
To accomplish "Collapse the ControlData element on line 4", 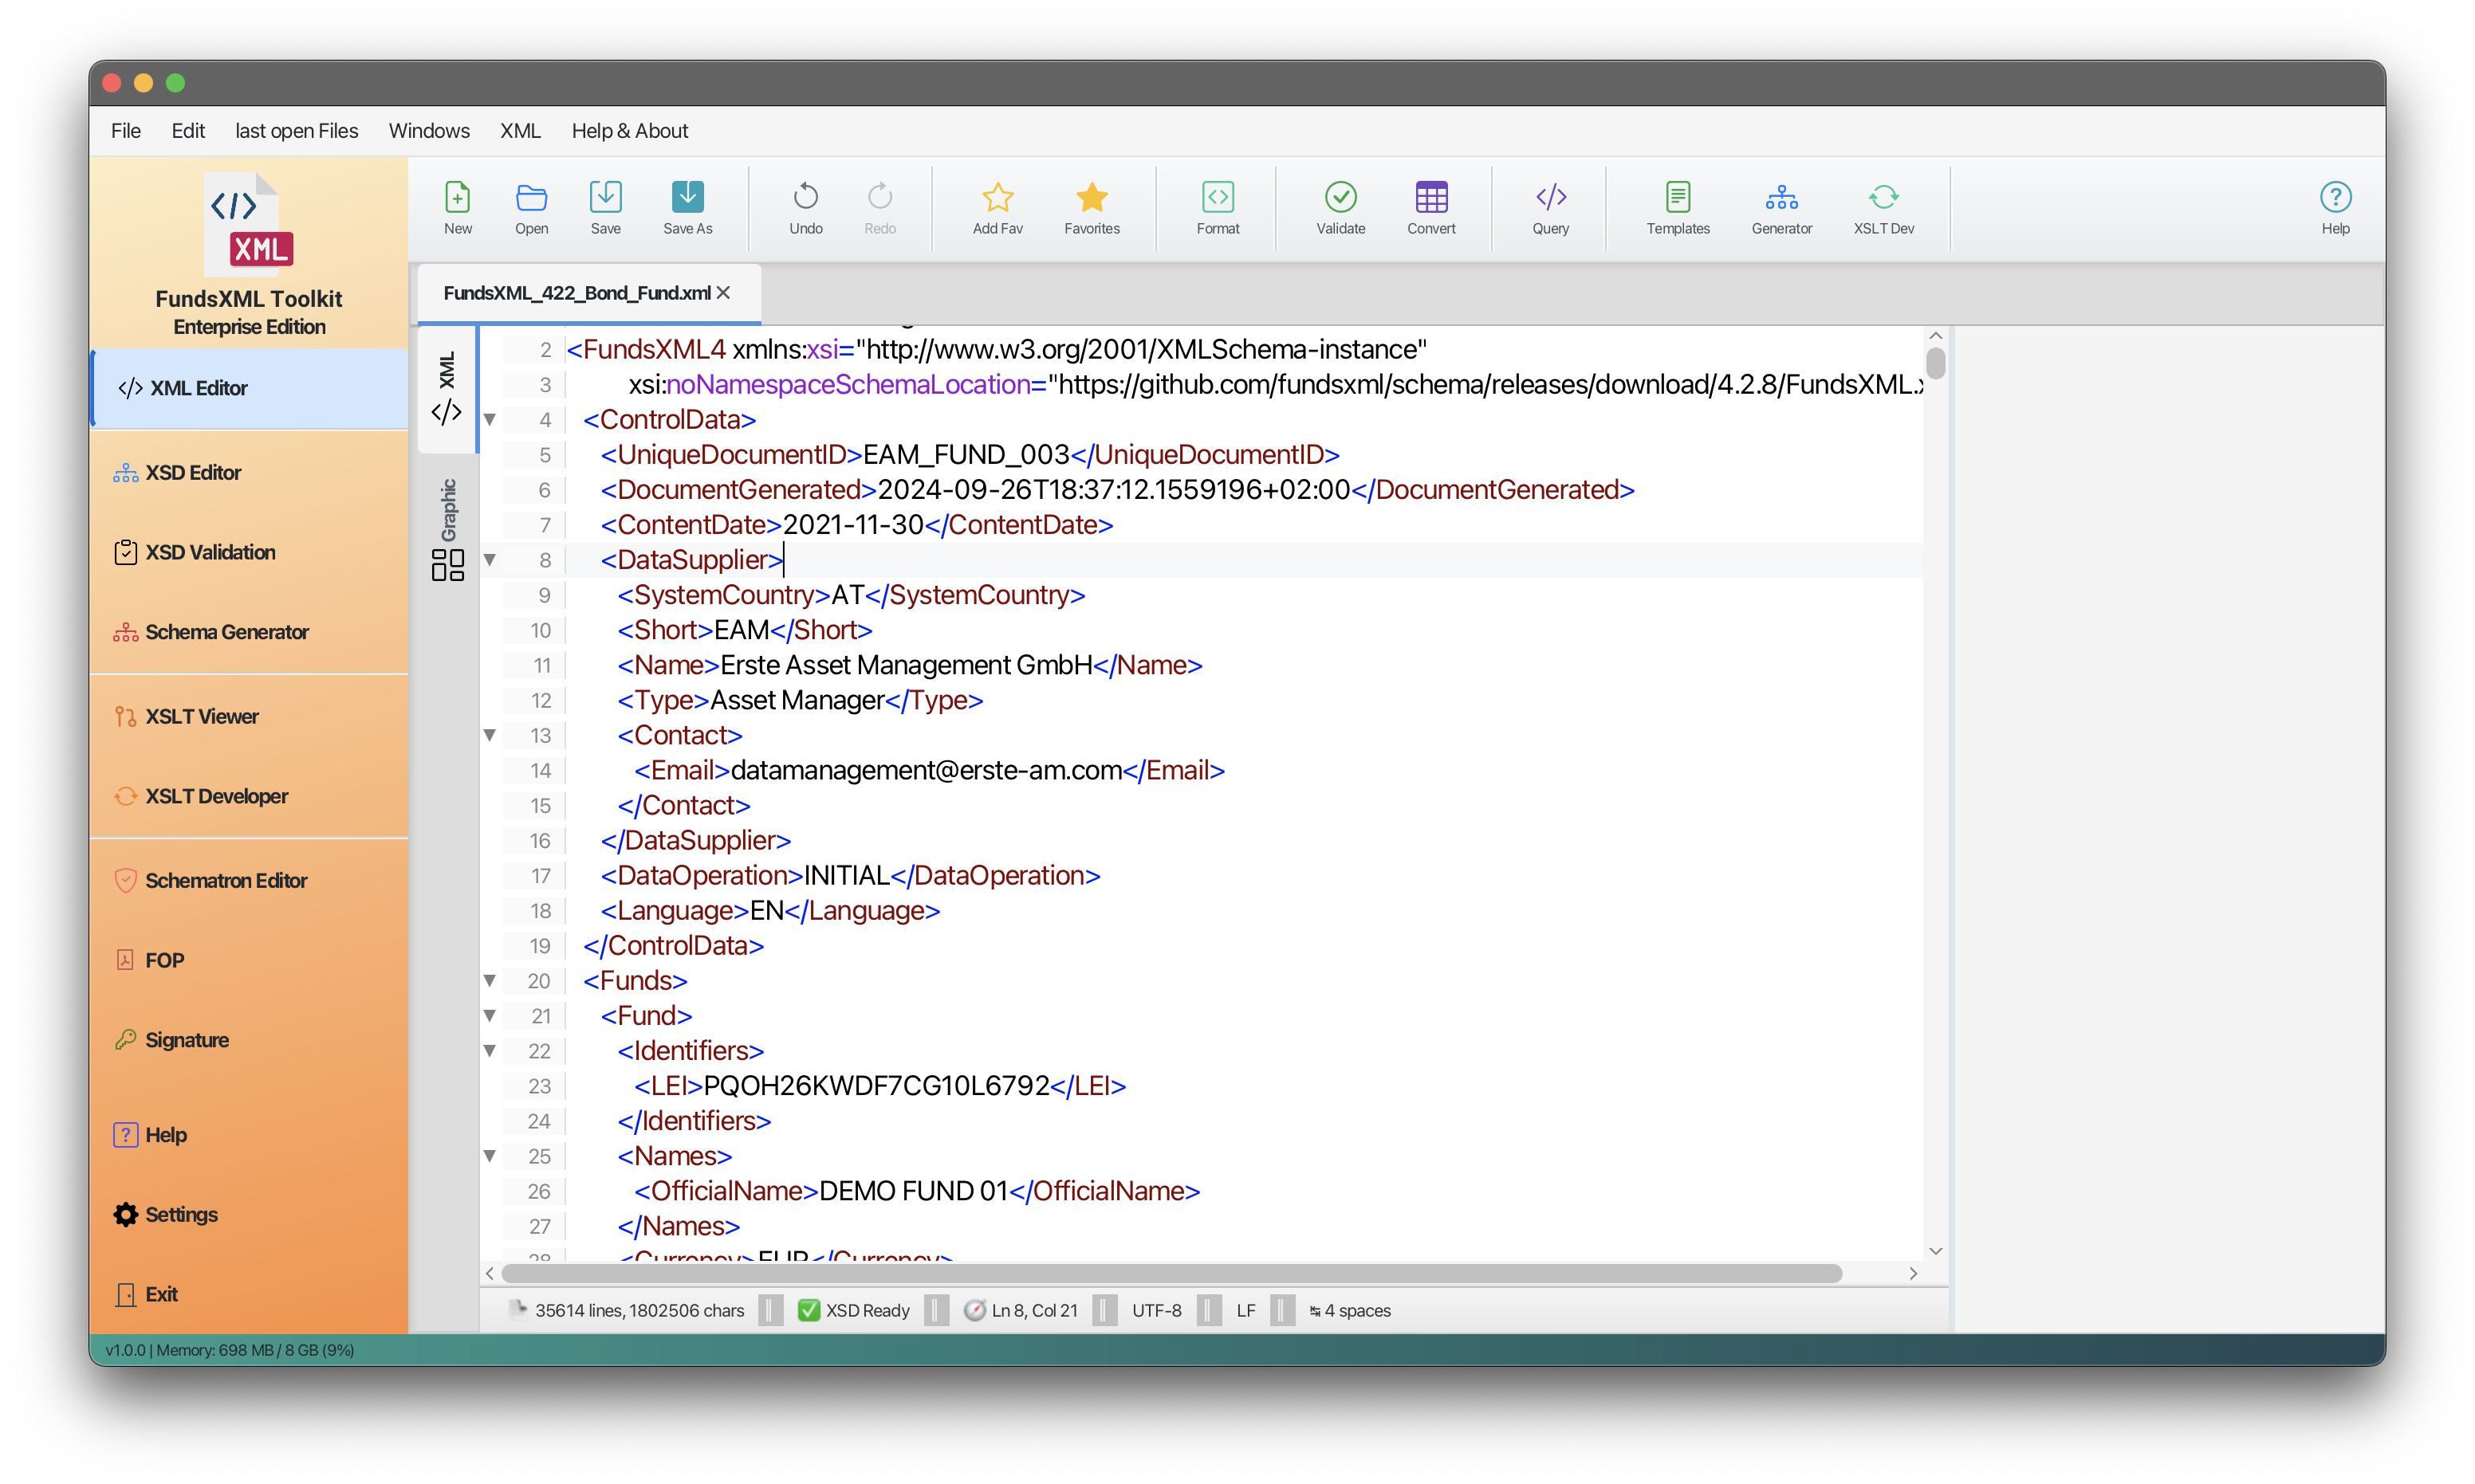I will (490, 420).
